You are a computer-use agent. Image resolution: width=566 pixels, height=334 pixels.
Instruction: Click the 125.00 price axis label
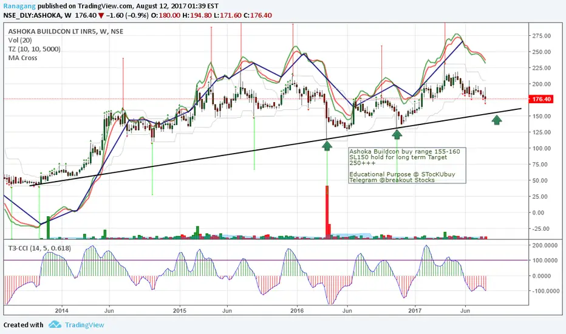(x=542, y=132)
